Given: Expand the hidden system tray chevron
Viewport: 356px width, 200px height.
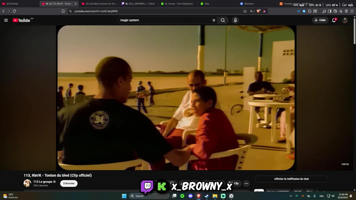Looking at the screenshot, I should tap(291, 196).
